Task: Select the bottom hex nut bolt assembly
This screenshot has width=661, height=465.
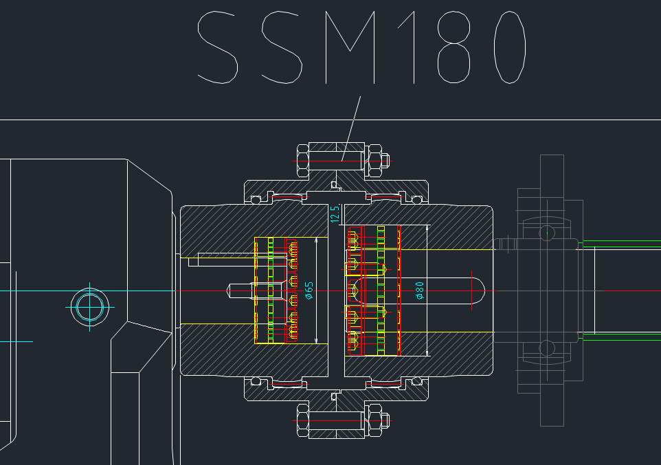Action: [343, 420]
